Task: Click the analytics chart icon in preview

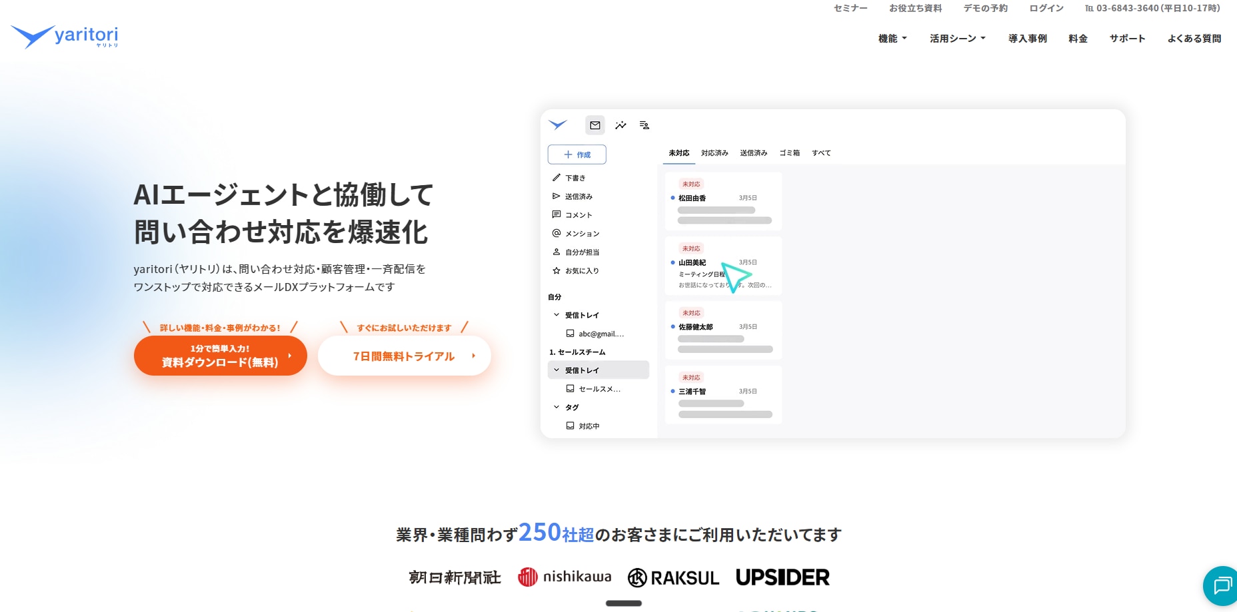Action: coord(620,125)
